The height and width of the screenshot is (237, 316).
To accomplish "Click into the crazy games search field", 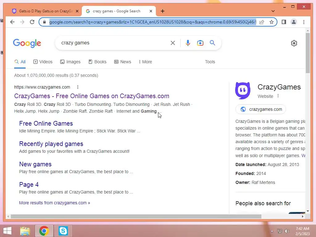I will point(114,43).
